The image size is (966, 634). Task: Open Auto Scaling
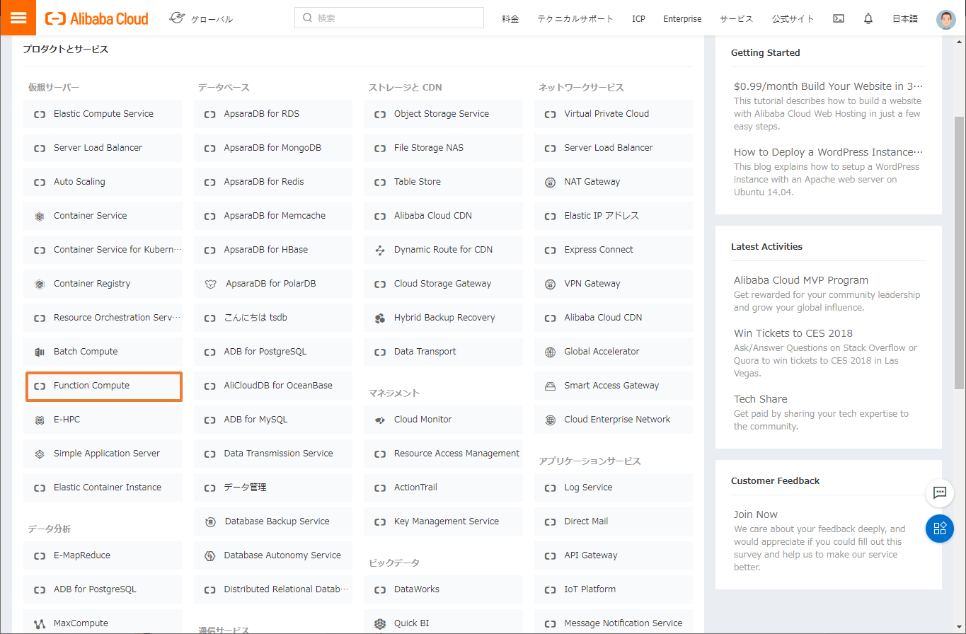pyautogui.click(x=103, y=182)
